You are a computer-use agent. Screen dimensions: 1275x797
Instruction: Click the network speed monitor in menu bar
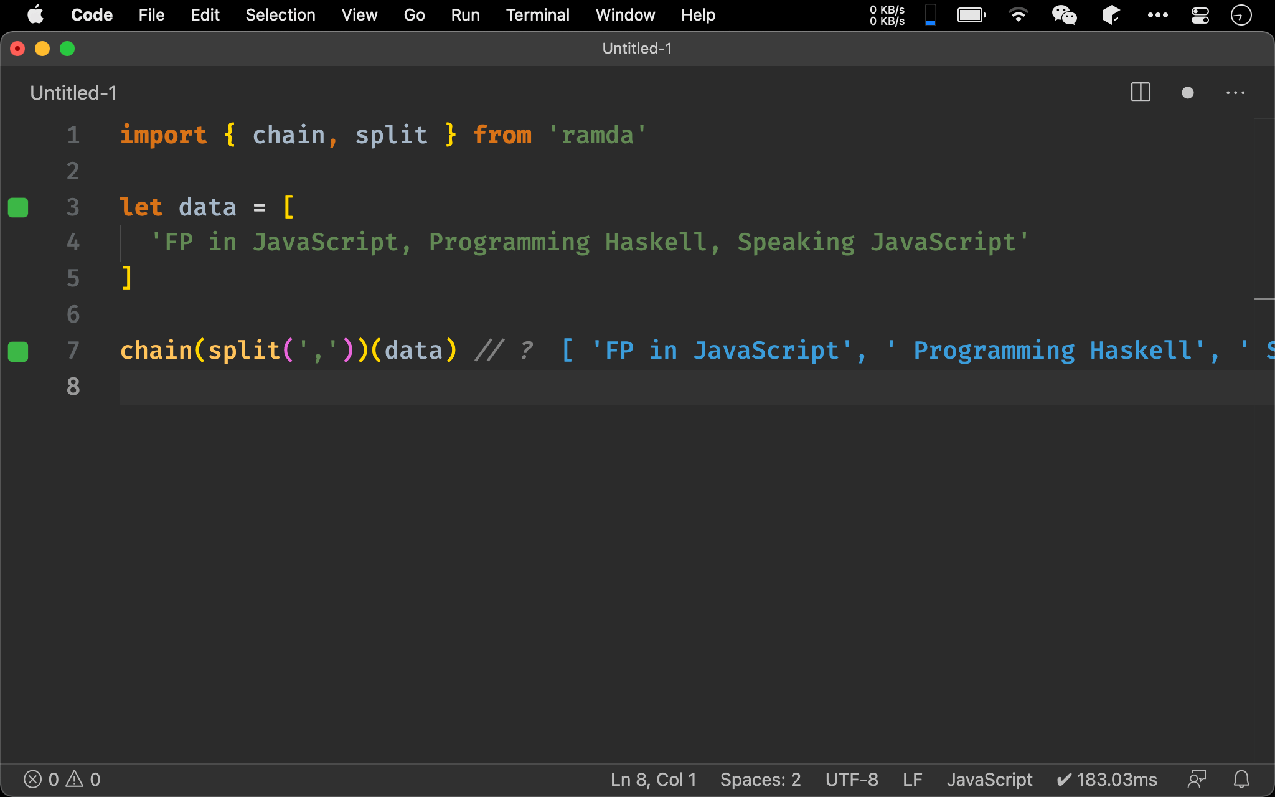(x=887, y=15)
